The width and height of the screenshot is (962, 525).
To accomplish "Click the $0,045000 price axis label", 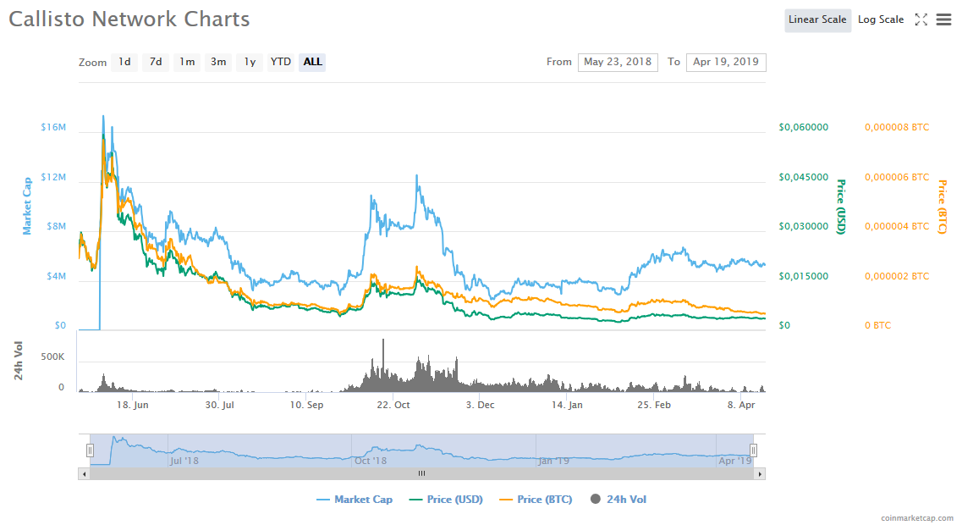I will [x=804, y=177].
